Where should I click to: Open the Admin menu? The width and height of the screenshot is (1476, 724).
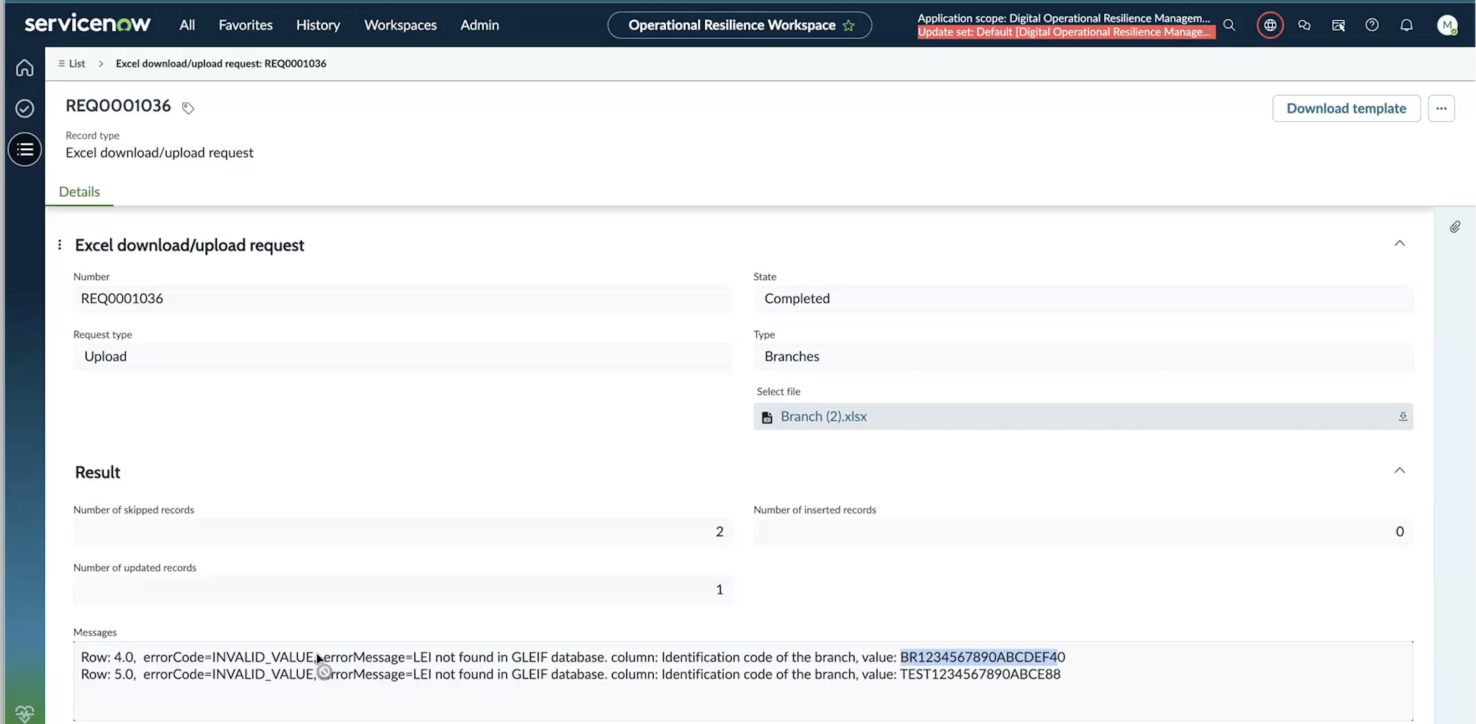point(480,25)
